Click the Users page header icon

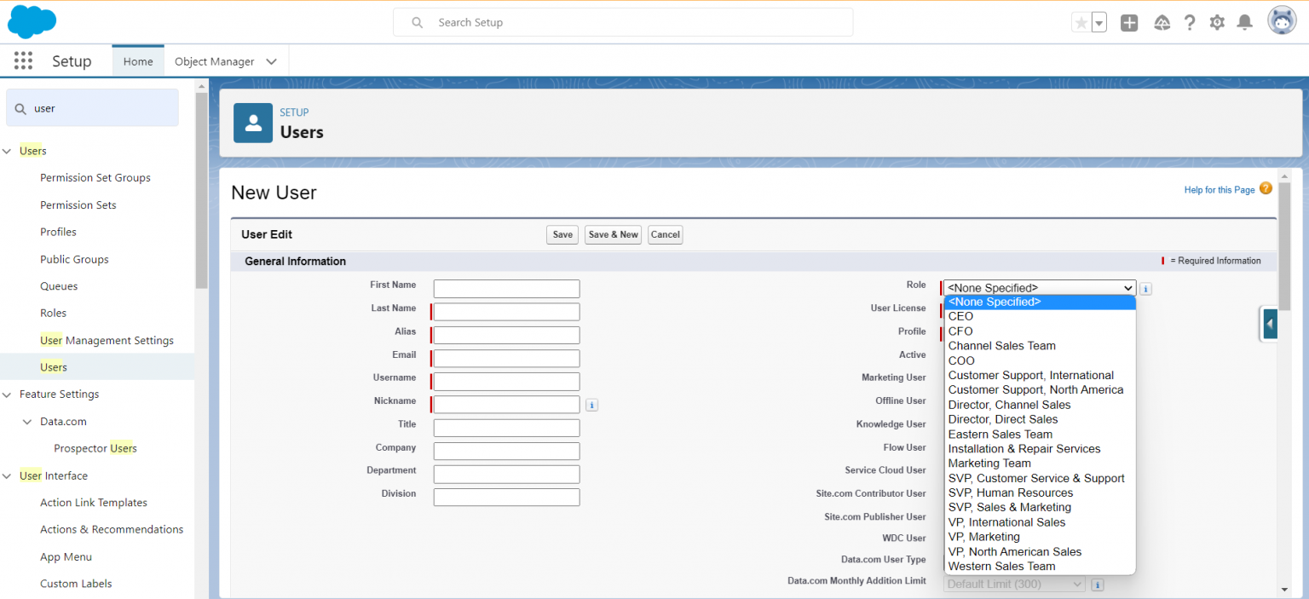click(x=253, y=124)
